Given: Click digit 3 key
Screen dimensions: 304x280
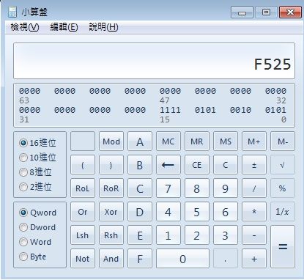Looking at the screenshot, I should 226,235.
